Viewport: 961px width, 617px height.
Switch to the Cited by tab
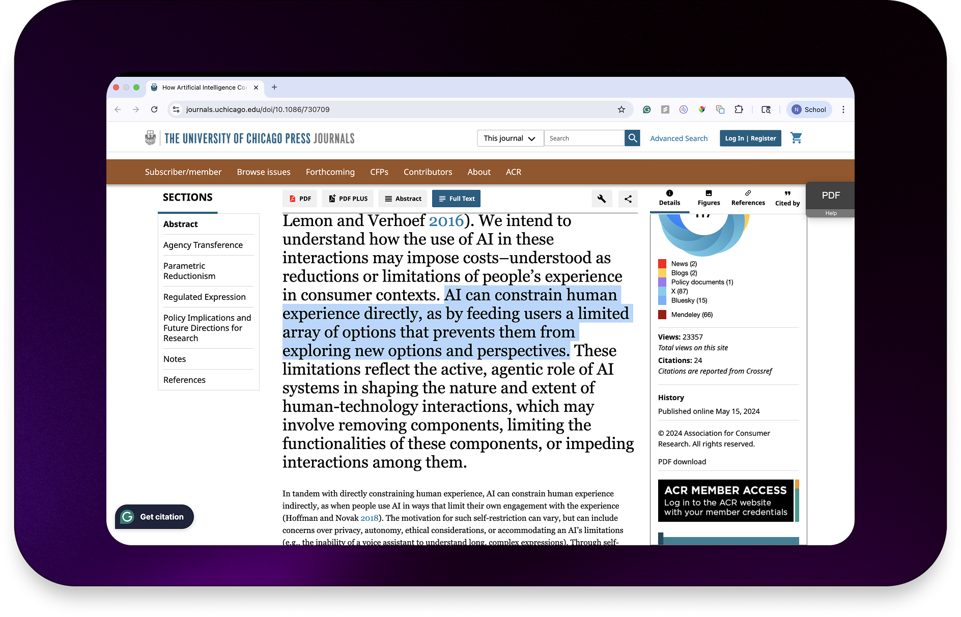point(787,198)
